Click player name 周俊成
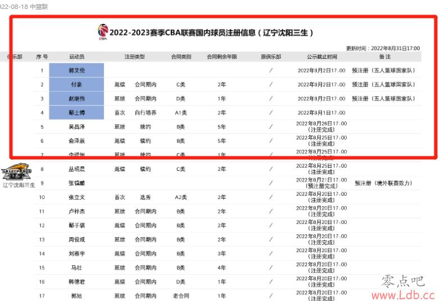The width and height of the screenshot is (440, 301). click(76, 239)
